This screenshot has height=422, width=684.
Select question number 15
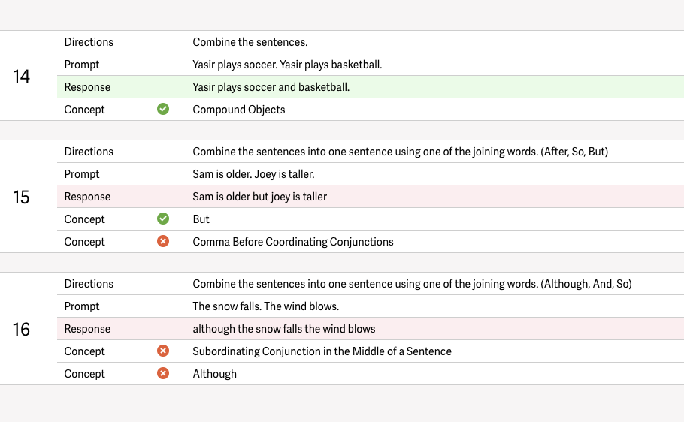pyautogui.click(x=22, y=197)
